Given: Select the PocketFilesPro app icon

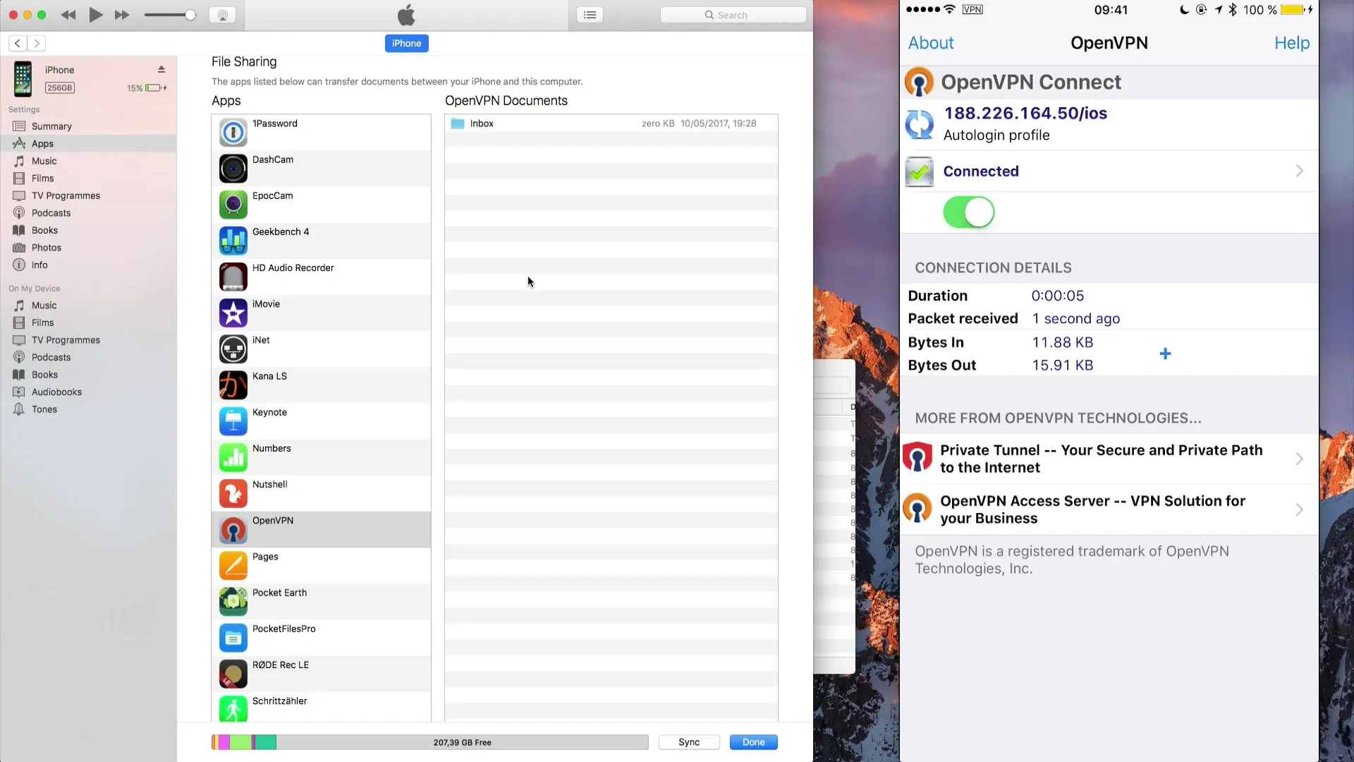Looking at the screenshot, I should click(x=233, y=638).
